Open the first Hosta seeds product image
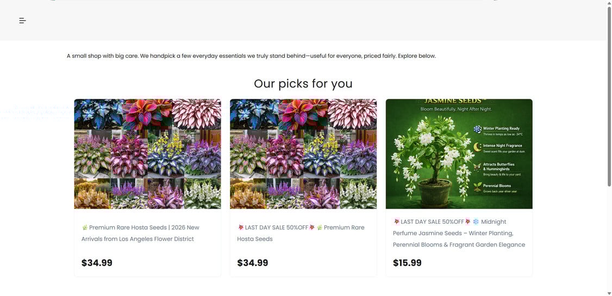 coord(147,154)
